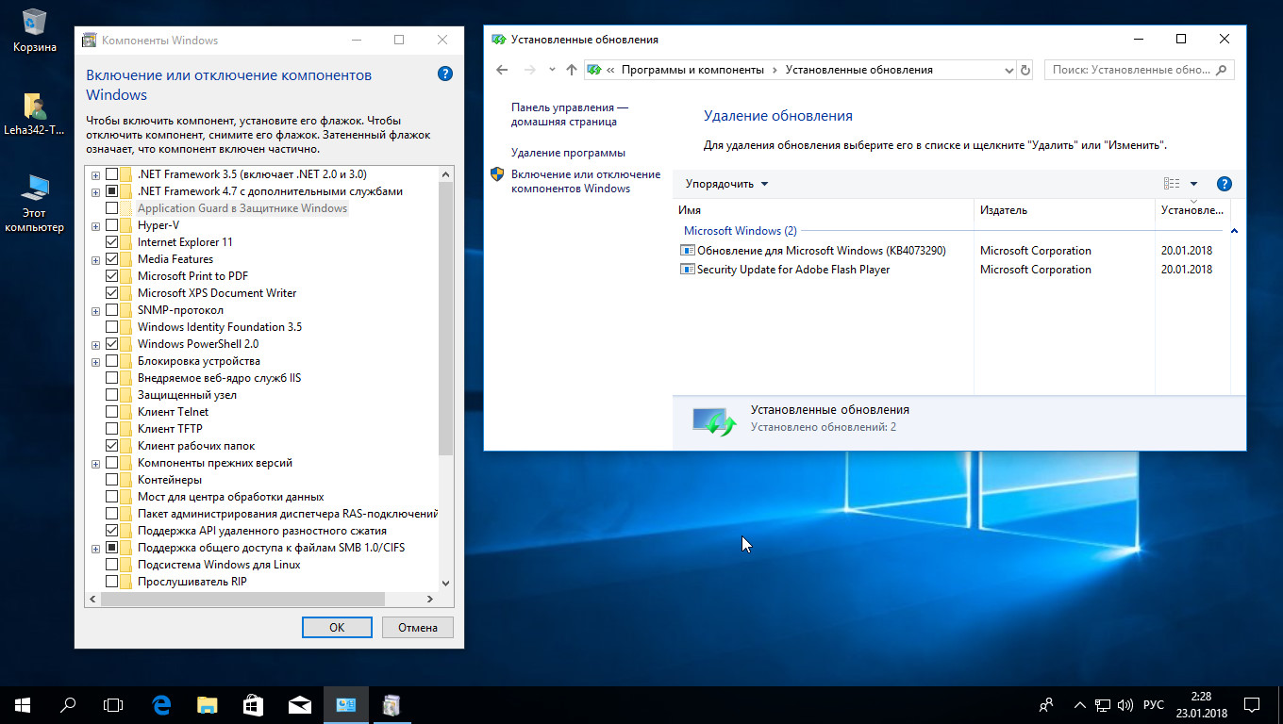Sort by the Издатель column header
Viewport: 1283px width, 724px height.
coord(1003,210)
